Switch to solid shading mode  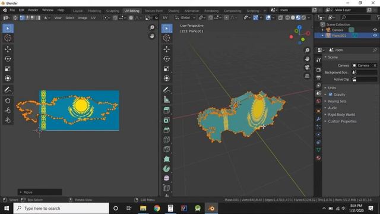tap(293, 18)
